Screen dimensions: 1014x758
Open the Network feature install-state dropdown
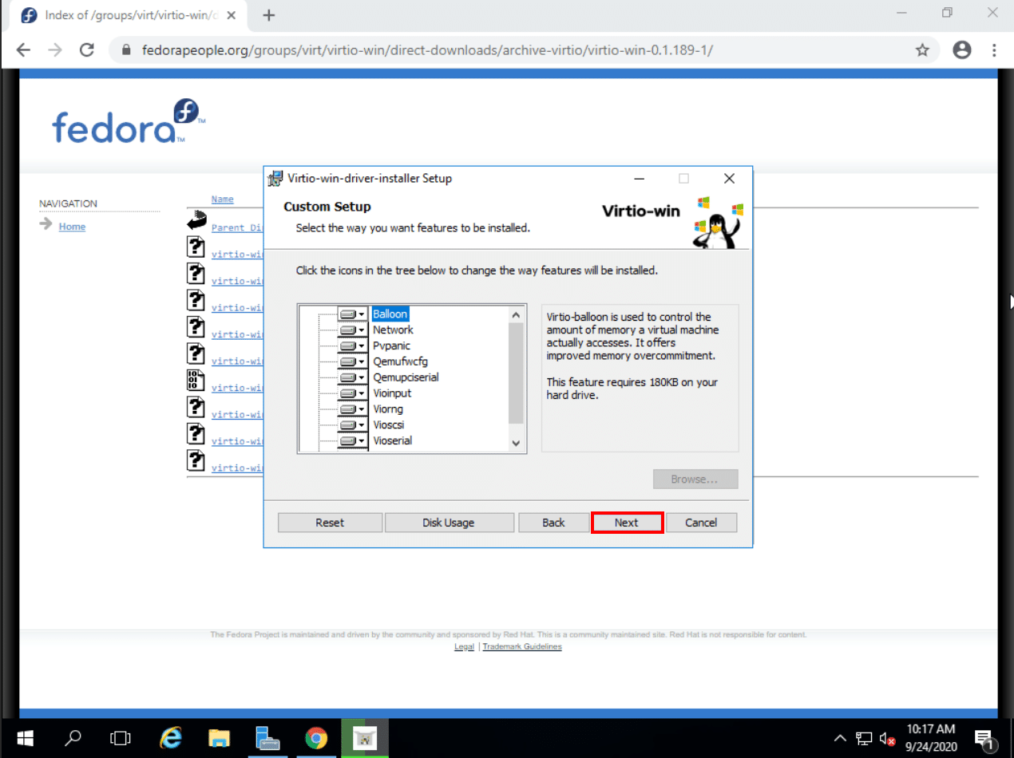pos(353,330)
